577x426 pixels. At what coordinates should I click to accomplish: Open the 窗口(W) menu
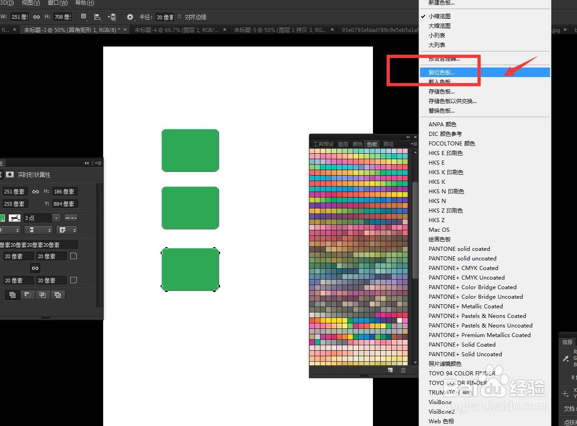click(x=58, y=3)
